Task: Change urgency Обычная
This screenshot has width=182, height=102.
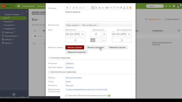Action: click(69, 86)
